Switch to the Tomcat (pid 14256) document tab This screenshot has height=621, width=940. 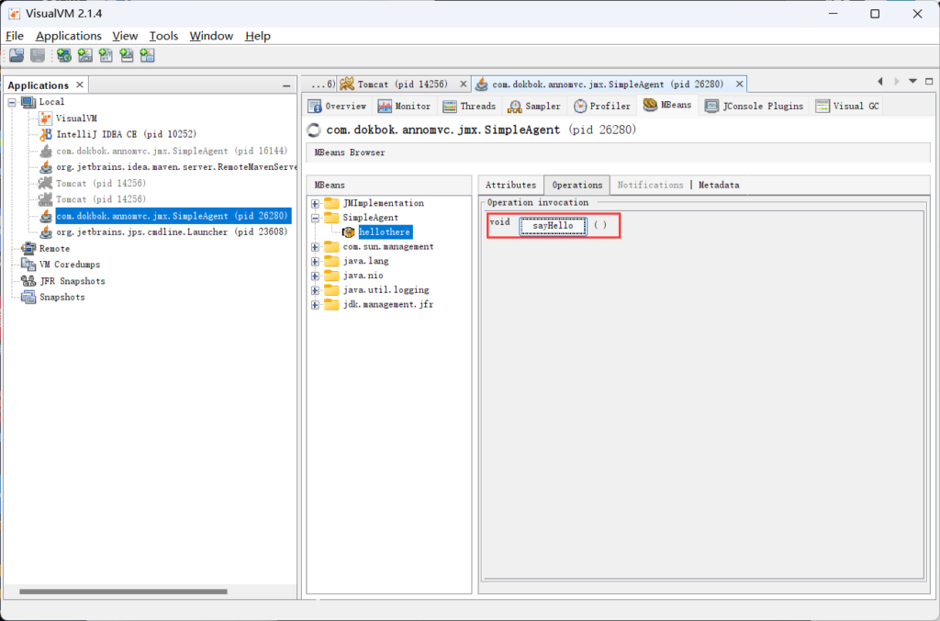402,85
